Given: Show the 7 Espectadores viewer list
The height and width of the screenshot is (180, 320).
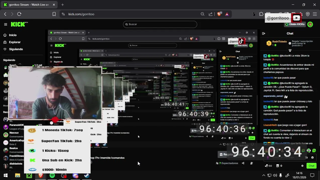Looking at the screenshot, I should (x=227, y=163).
